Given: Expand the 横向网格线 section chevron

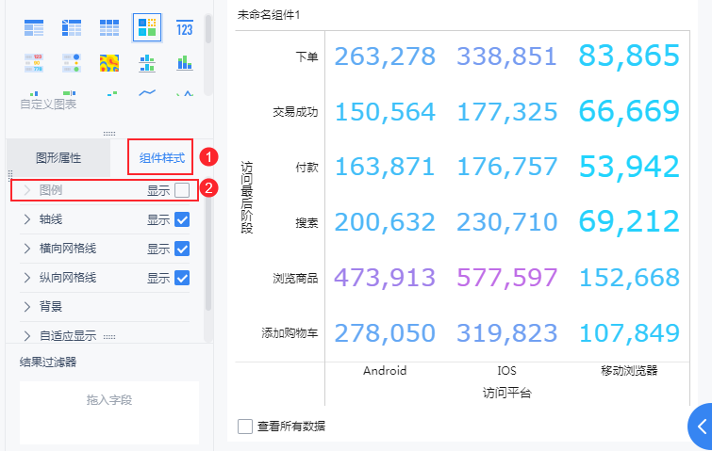Looking at the screenshot, I should [26, 249].
